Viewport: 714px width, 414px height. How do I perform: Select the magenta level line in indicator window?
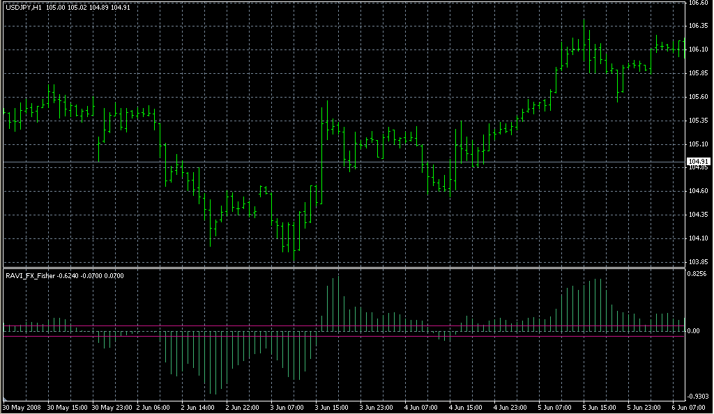tap(349, 336)
